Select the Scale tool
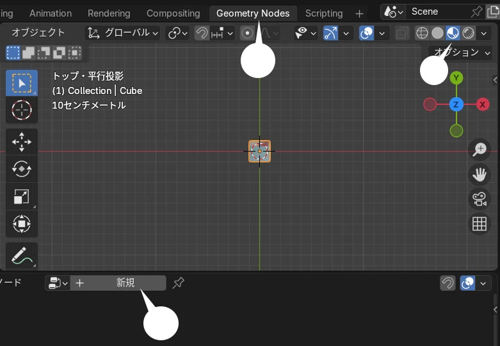 click(x=22, y=196)
